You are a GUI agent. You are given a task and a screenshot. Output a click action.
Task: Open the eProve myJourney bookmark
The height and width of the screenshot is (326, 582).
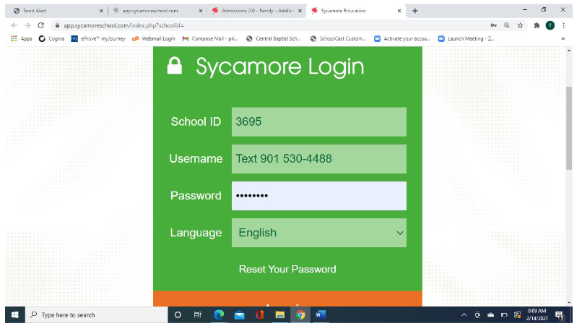click(x=98, y=38)
